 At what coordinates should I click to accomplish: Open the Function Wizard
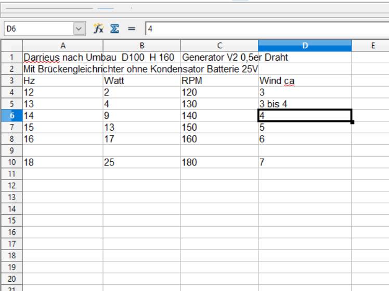click(97, 27)
